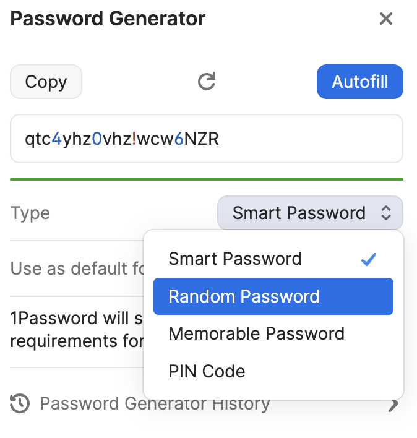Select Smart Password in the dropdown list
This screenshot has width=417, height=438.
(x=235, y=259)
